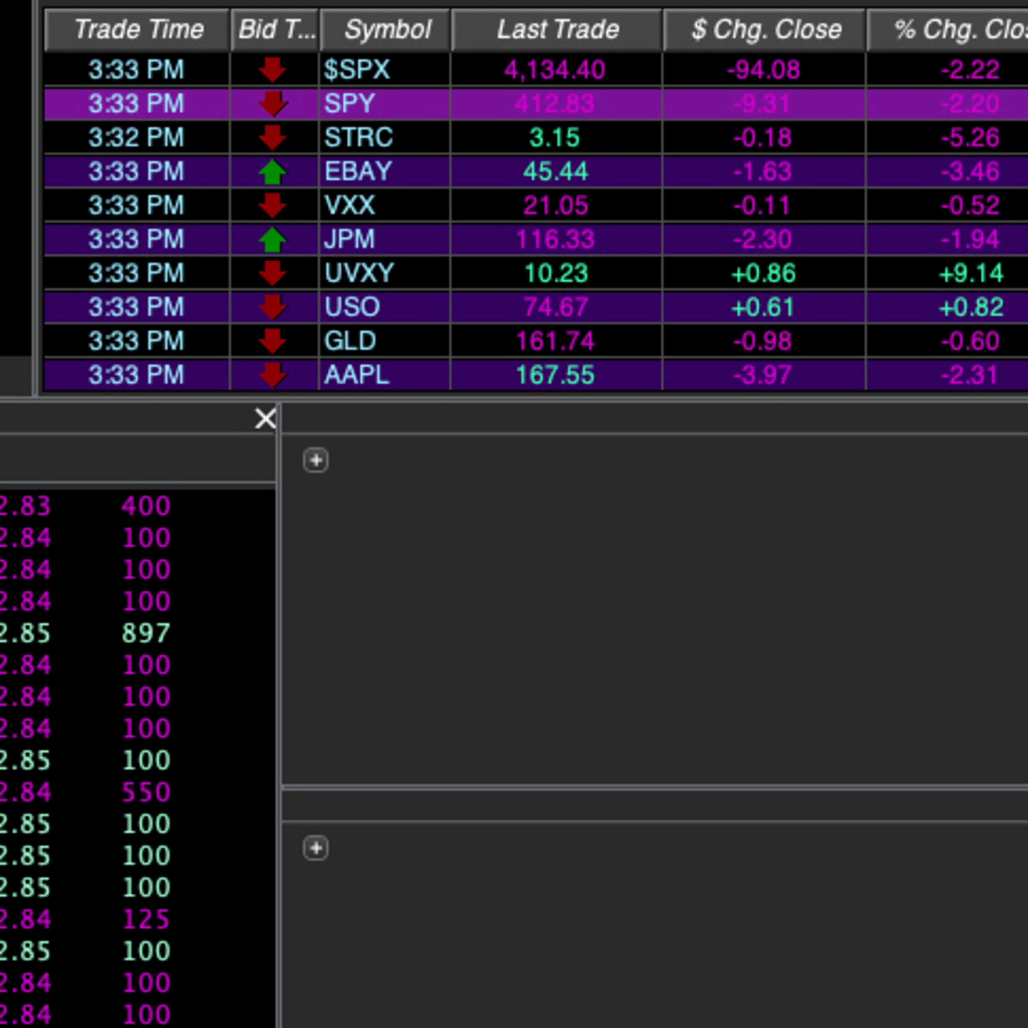Close the time and sales panel

265,418
